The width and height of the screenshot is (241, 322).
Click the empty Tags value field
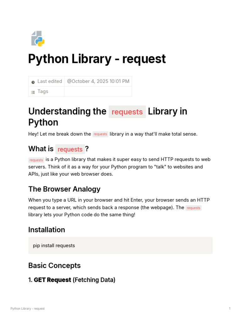click(x=98, y=92)
